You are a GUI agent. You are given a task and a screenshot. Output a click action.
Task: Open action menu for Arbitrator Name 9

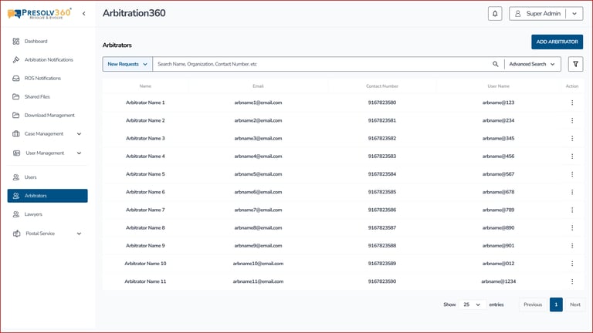572,245
